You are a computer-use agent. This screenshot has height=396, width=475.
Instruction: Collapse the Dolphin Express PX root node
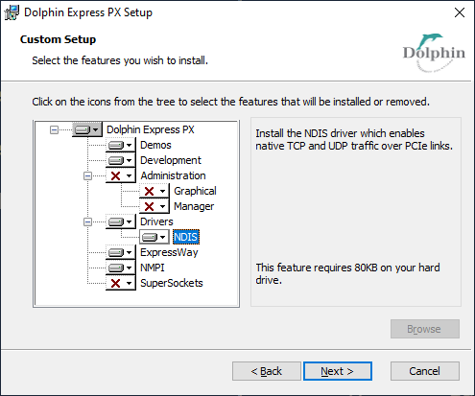tap(54, 129)
